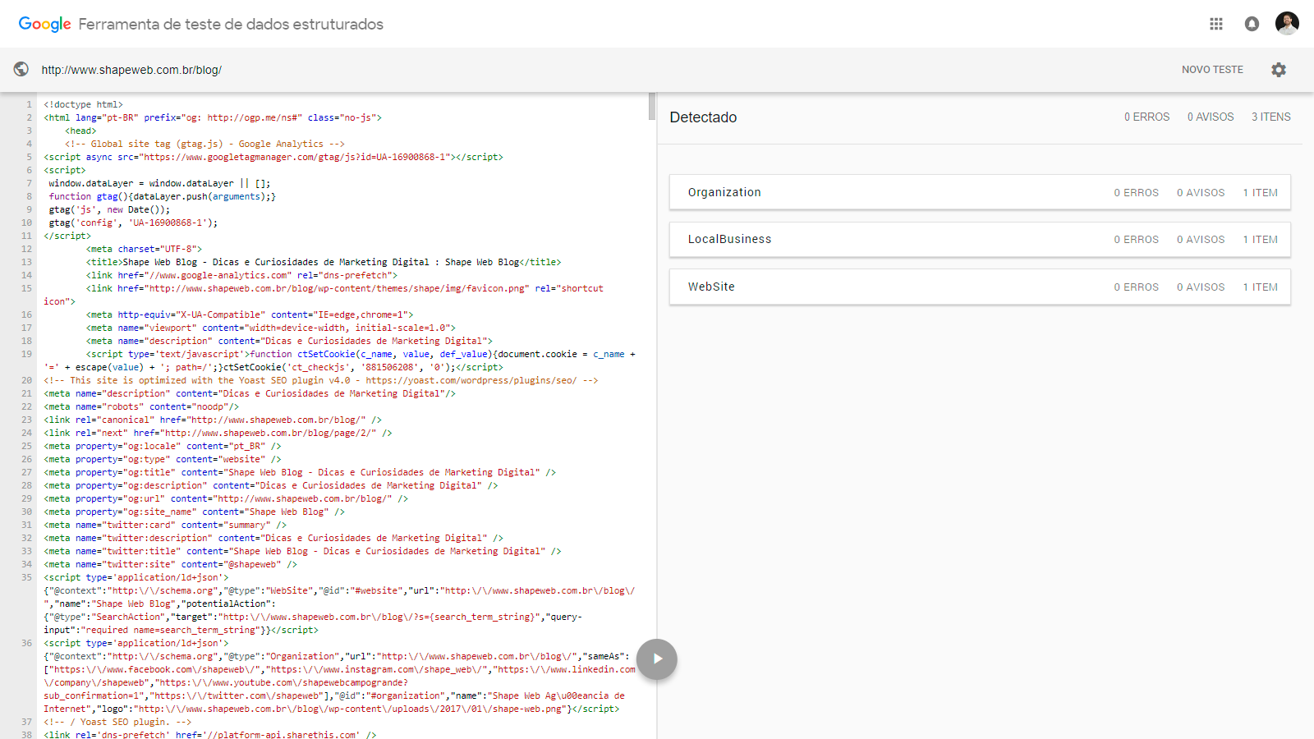Open the Google account avatar
The image size is (1314, 739).
coord(1287,24)
